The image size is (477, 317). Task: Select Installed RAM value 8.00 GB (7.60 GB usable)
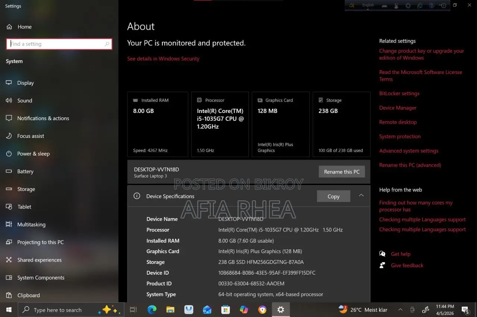pyautogui.click(x=246, y=241)
